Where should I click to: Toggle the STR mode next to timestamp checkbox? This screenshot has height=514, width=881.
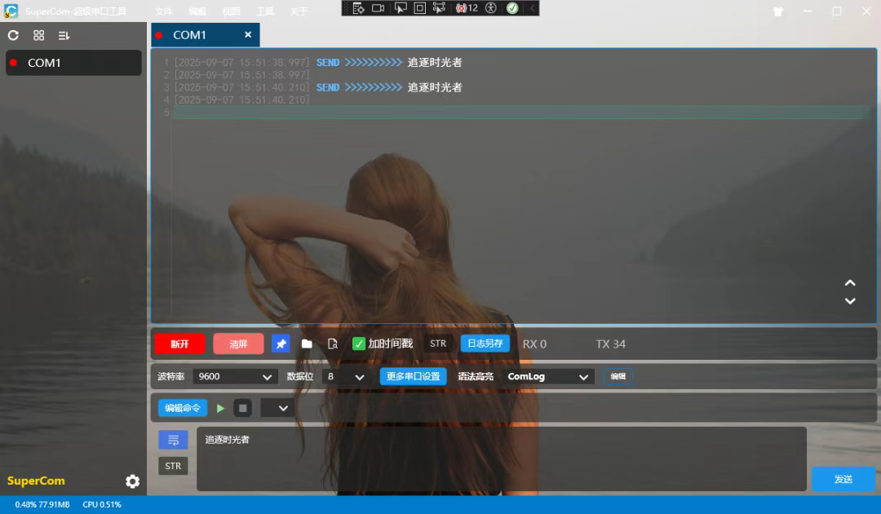pyautogui.click(x=438, y=343)
